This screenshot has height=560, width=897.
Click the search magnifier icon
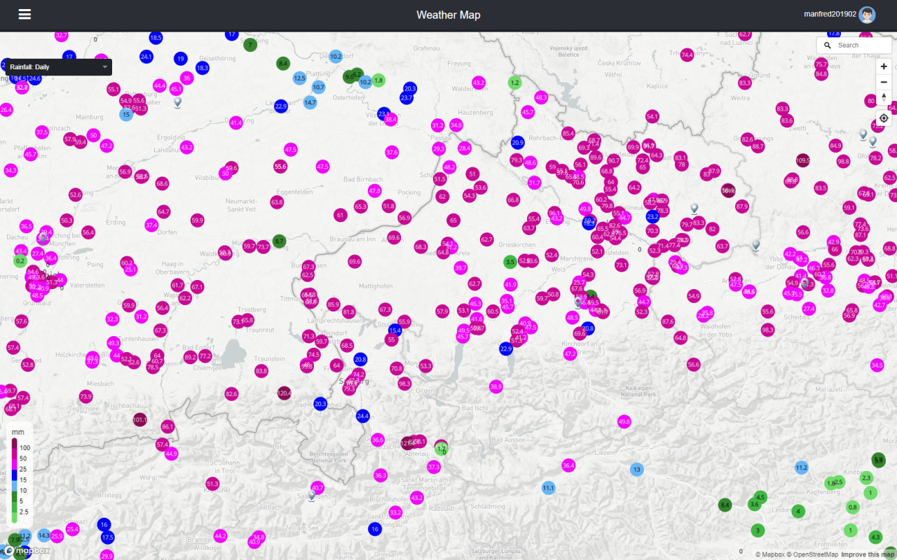828,45
